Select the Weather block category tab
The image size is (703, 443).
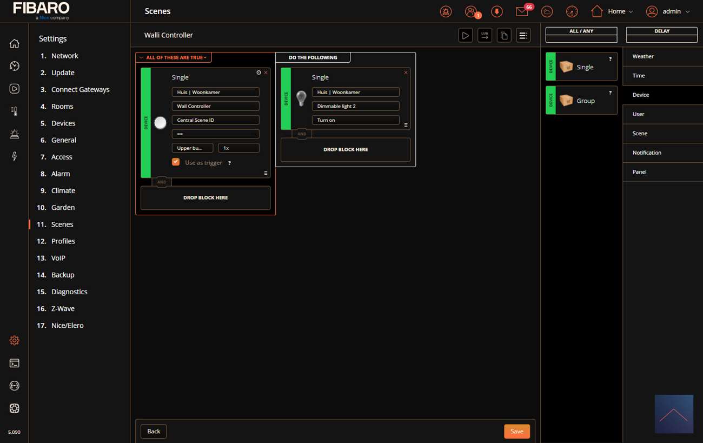point(643,56)
